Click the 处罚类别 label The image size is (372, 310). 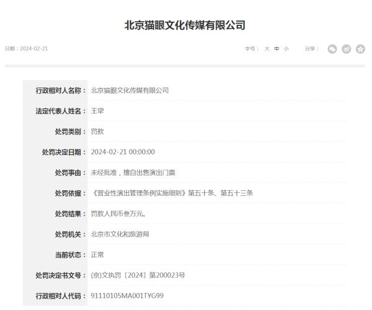tap(70, 131)
